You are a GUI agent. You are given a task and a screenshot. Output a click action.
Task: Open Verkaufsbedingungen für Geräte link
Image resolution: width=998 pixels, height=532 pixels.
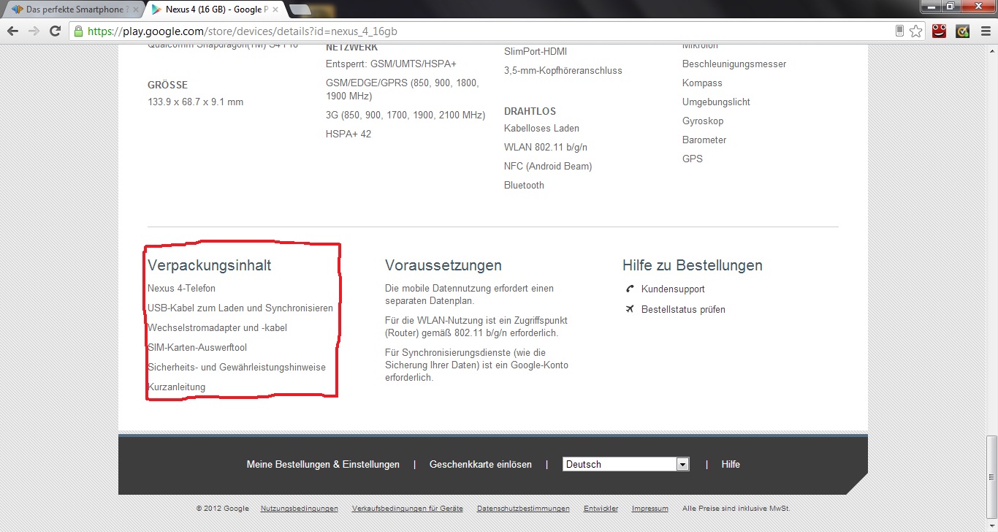[x=408, y=509]
